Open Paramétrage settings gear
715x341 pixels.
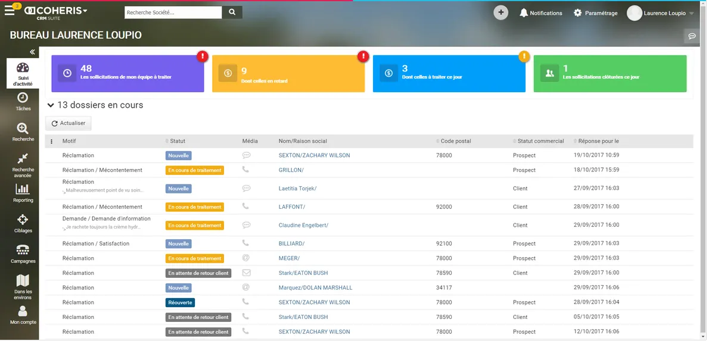click(595, 13)
